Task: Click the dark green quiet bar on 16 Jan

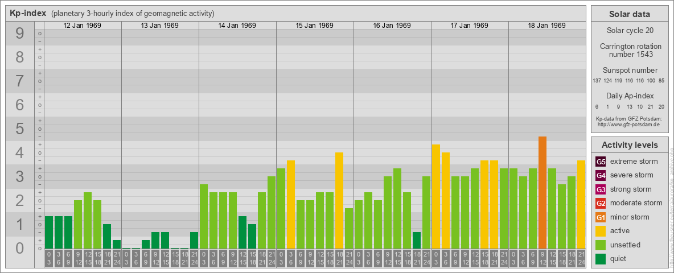Action: [417, 240]
